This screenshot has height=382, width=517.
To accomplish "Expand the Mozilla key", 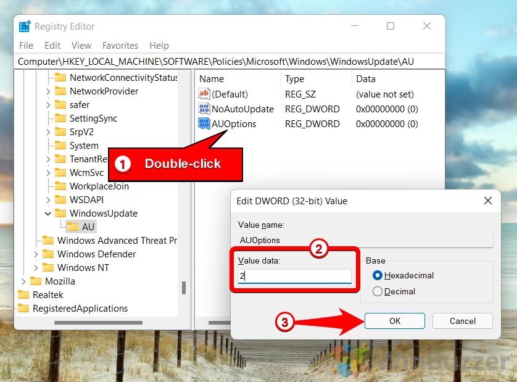I will [x=23, y=281].
